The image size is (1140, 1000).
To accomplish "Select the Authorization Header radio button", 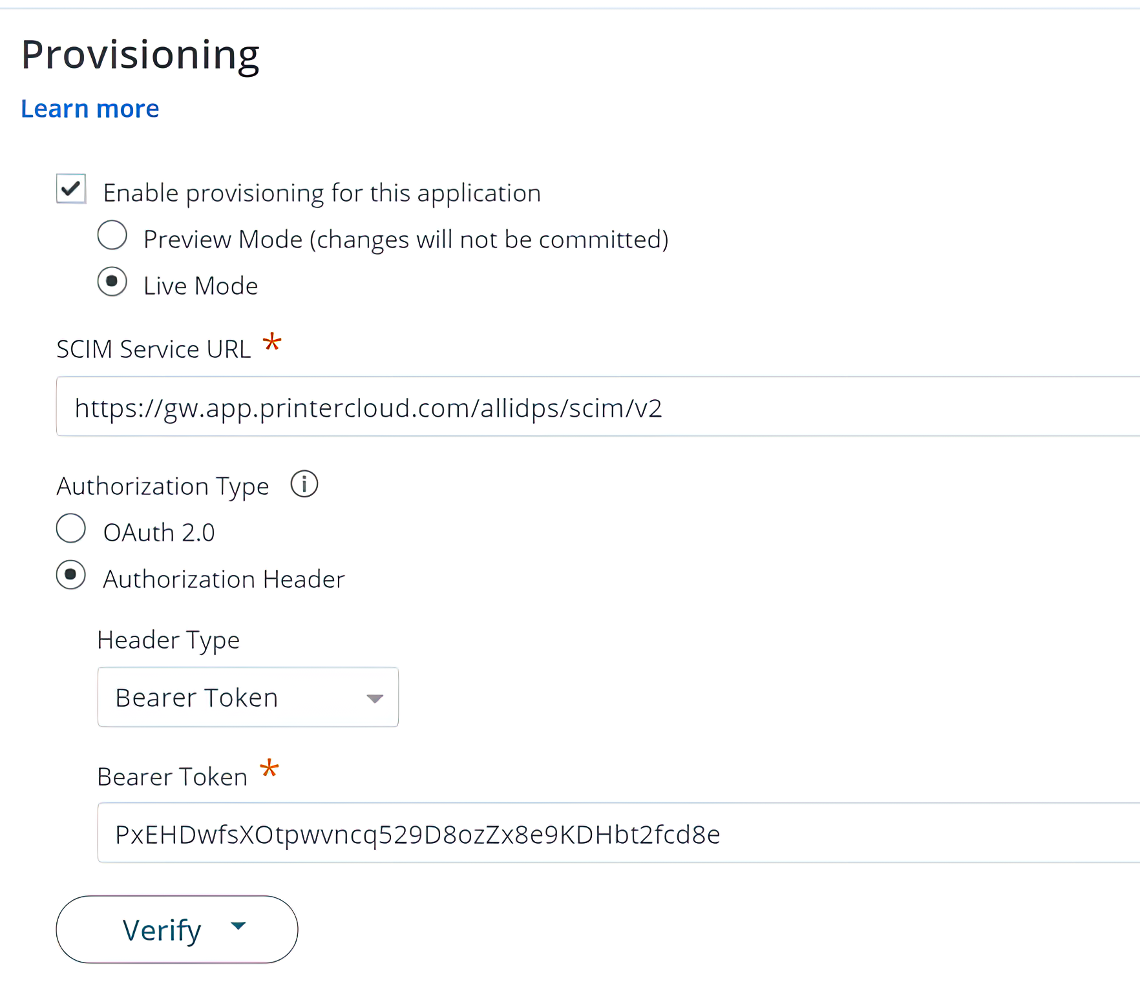I will (71, 575).
